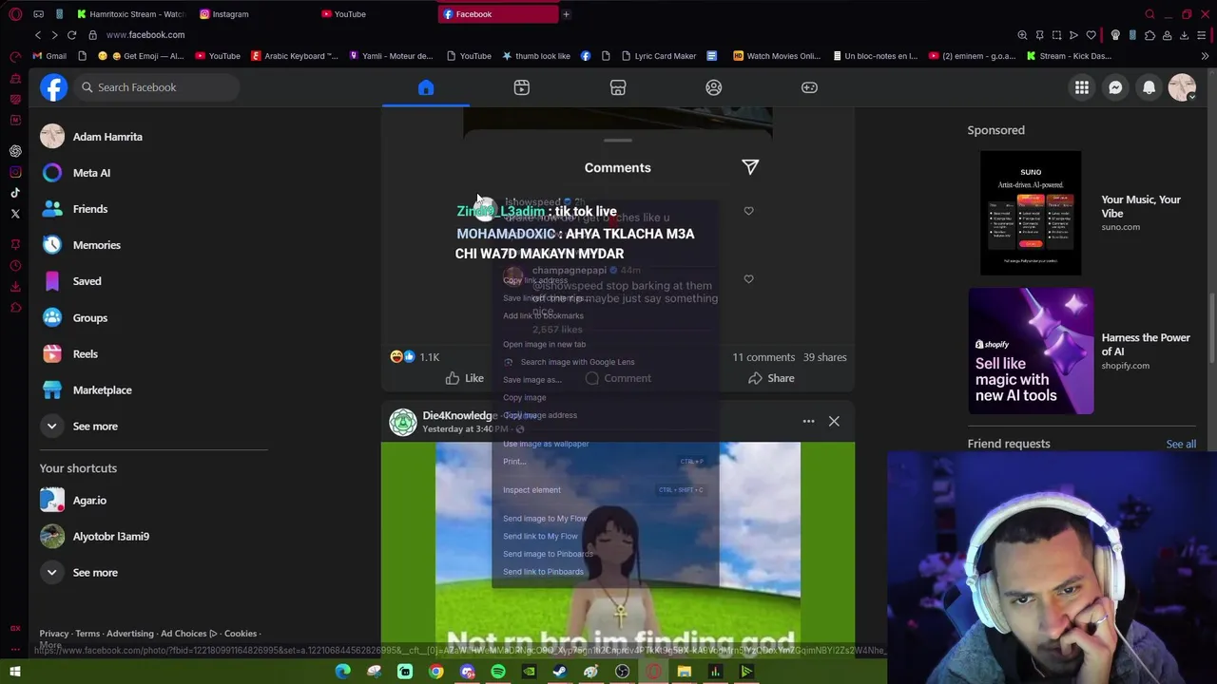Image resolution: width=1217 pixels, height=684 pixels.
Task: Like the first comment with heart icon
Action: point(748,211)
